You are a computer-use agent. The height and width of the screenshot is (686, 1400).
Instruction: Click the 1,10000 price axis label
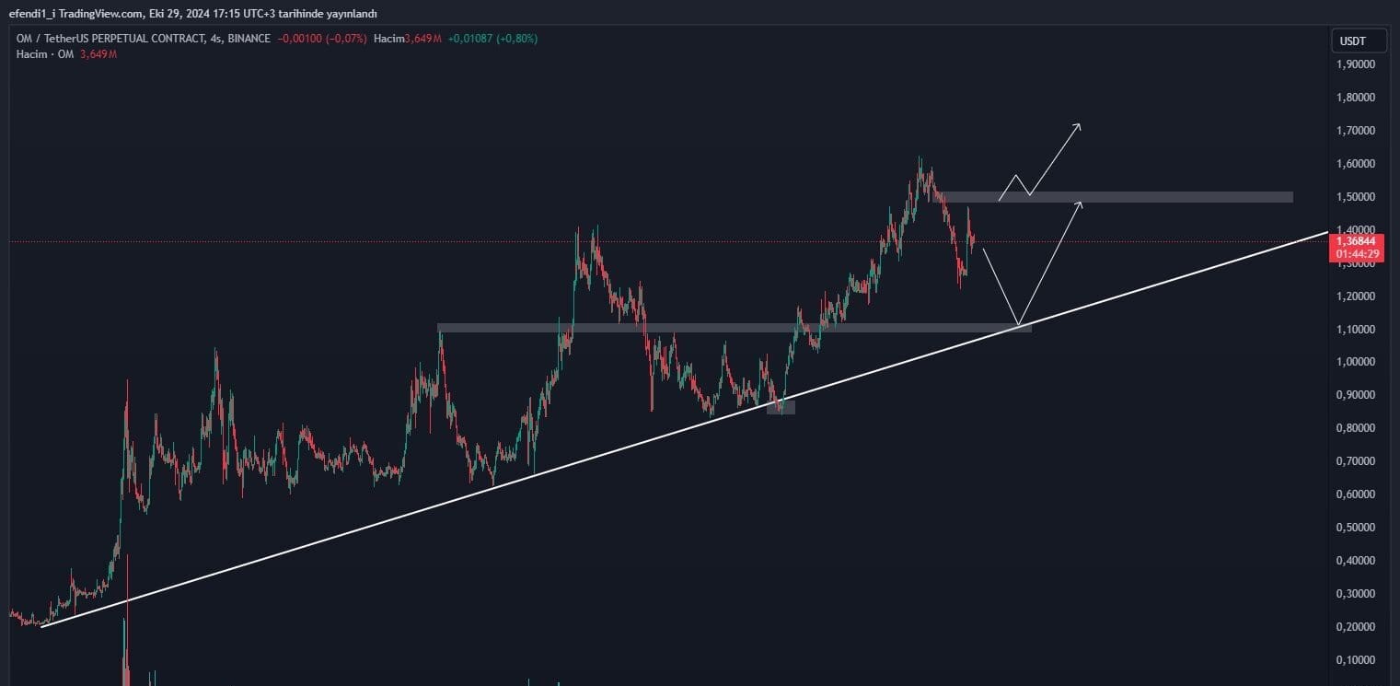click(x=1356, y=330)
